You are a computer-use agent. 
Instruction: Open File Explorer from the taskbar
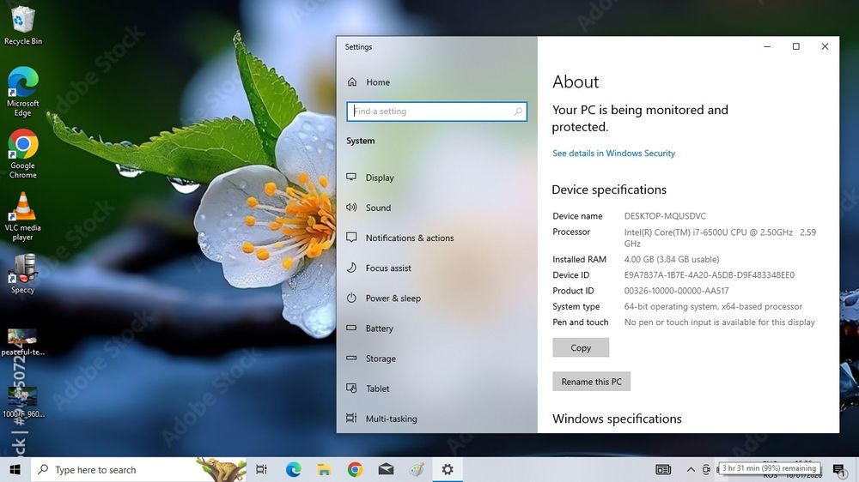tap(324, 469)
